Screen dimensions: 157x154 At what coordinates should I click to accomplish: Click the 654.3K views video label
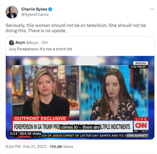(31, 134)
